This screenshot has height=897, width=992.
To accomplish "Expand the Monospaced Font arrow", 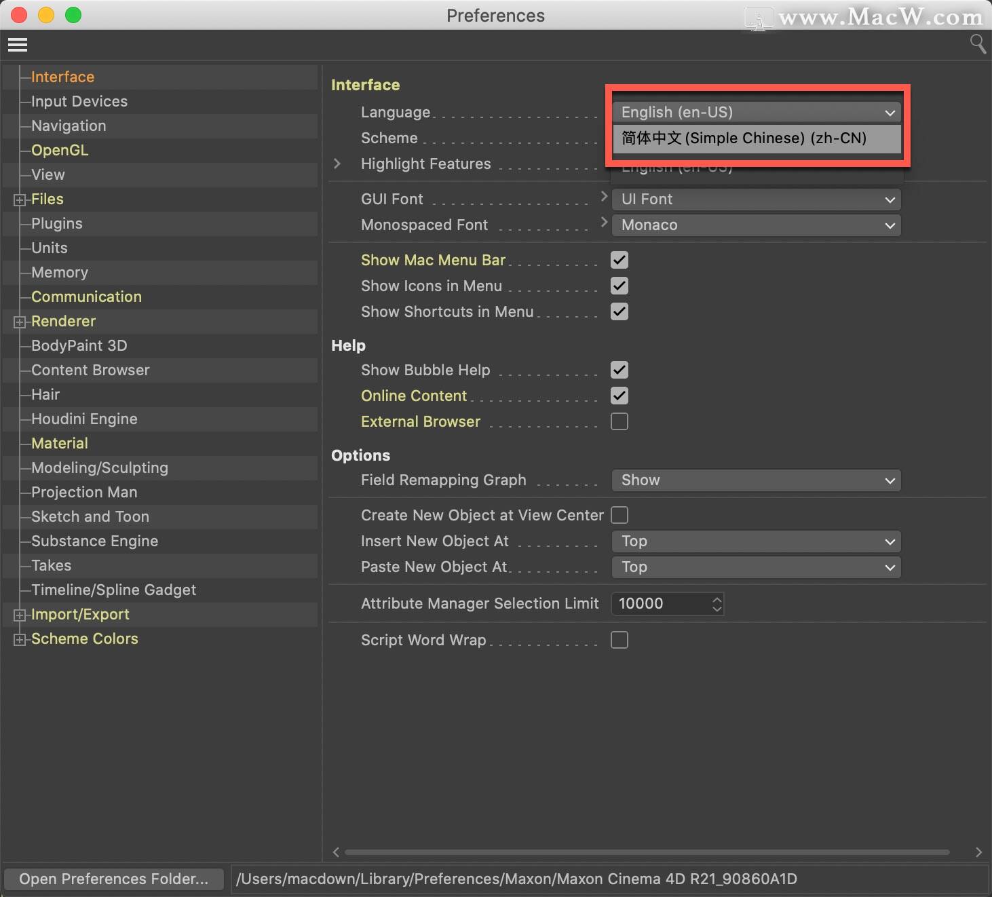I will [x=604, y=222].
